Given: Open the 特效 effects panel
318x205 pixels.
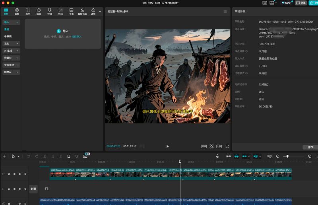Looking at the screenshot, I should pos(49,11).
